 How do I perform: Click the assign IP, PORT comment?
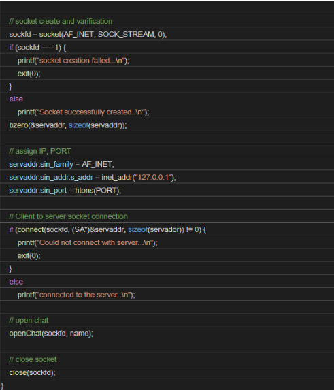pos(40,151)
